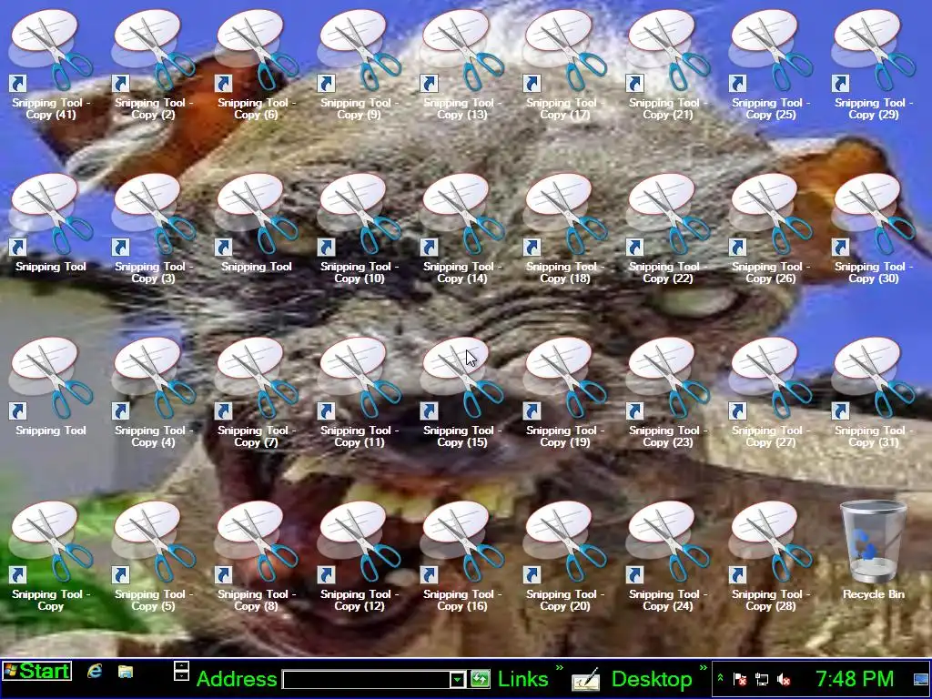Screen dimensions: 932x699
Task: Open the Tablet PC Input Panel icon
Action: 585,679
